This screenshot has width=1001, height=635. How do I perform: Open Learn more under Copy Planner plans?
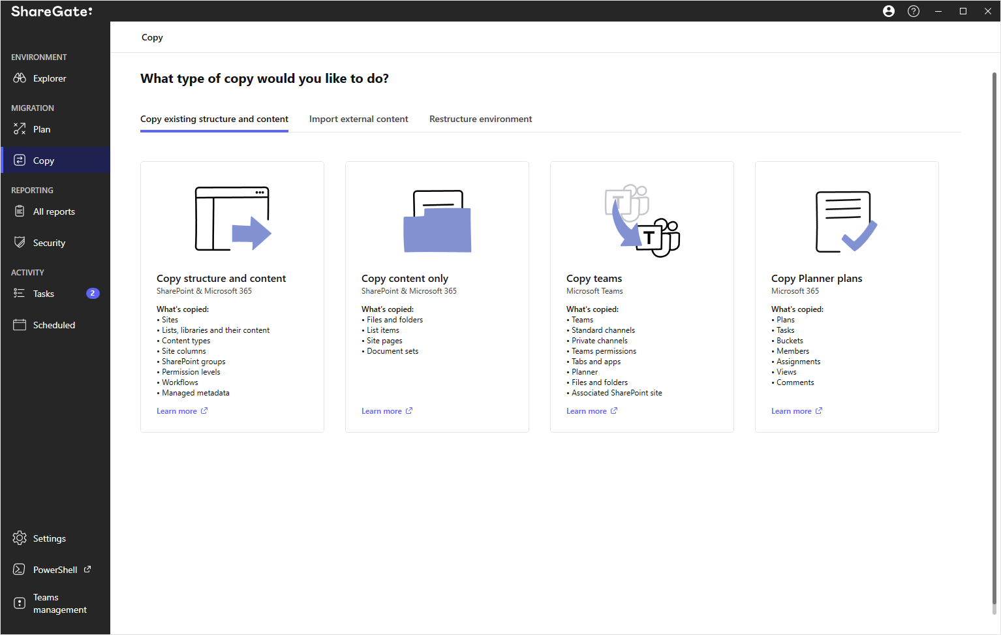pos(792,410)
